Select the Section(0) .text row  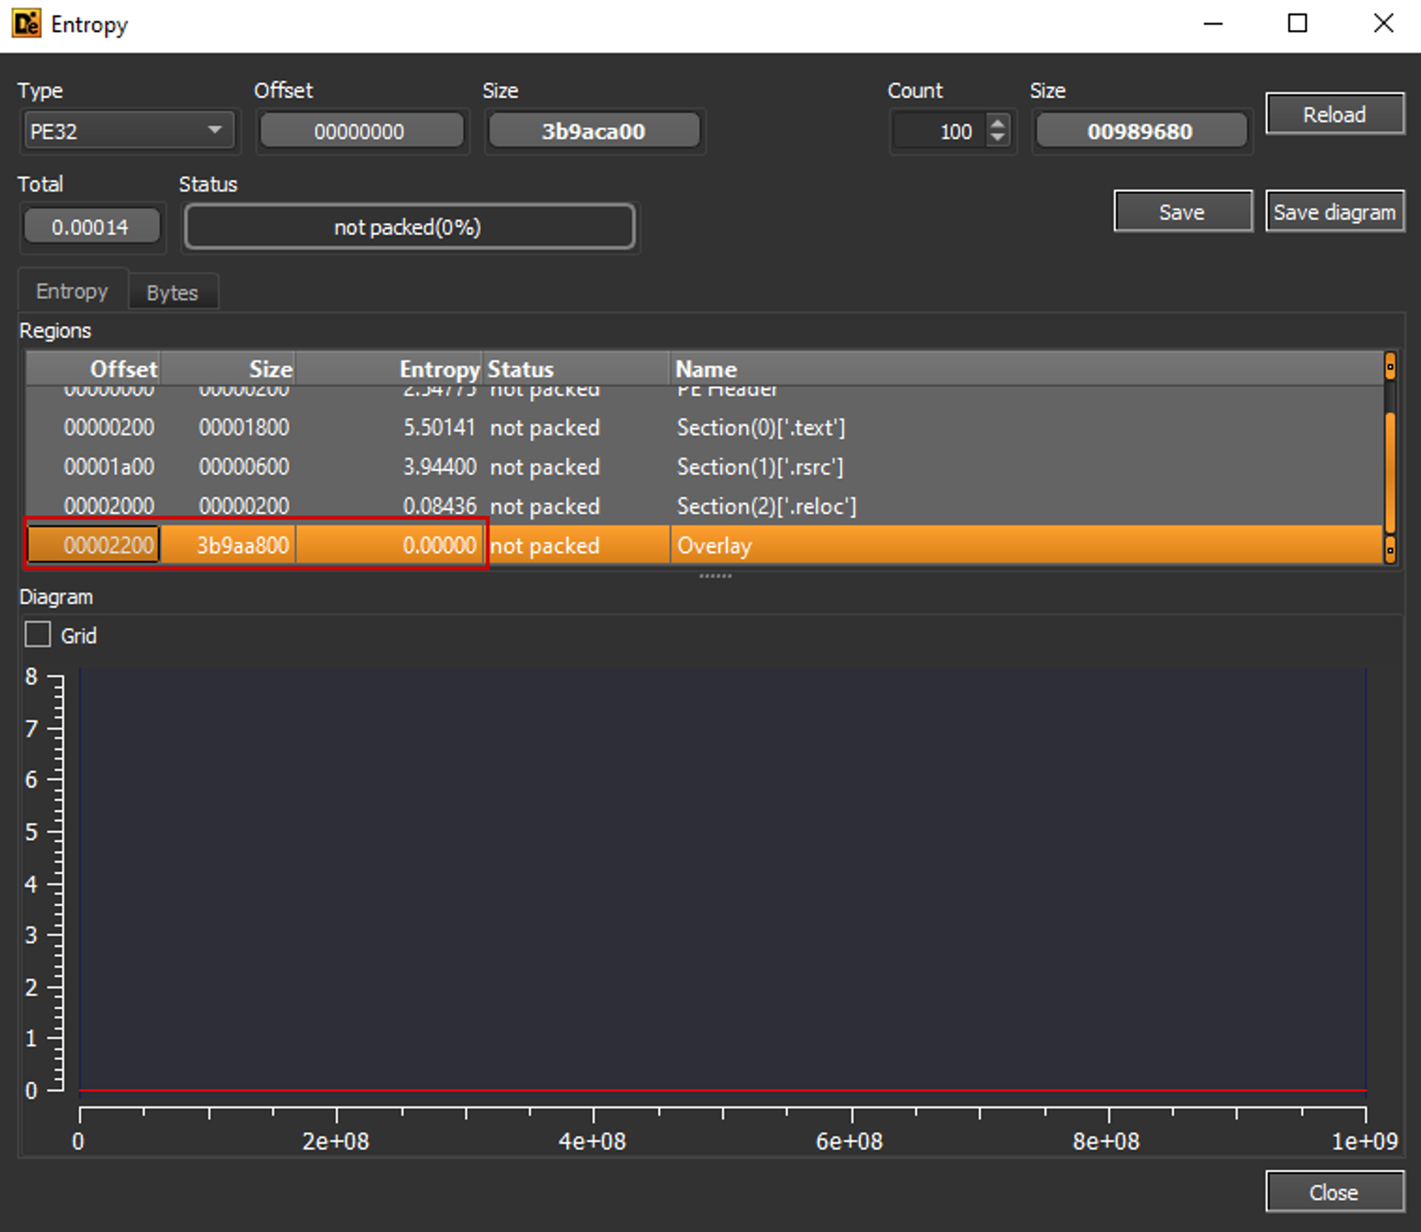760,428
